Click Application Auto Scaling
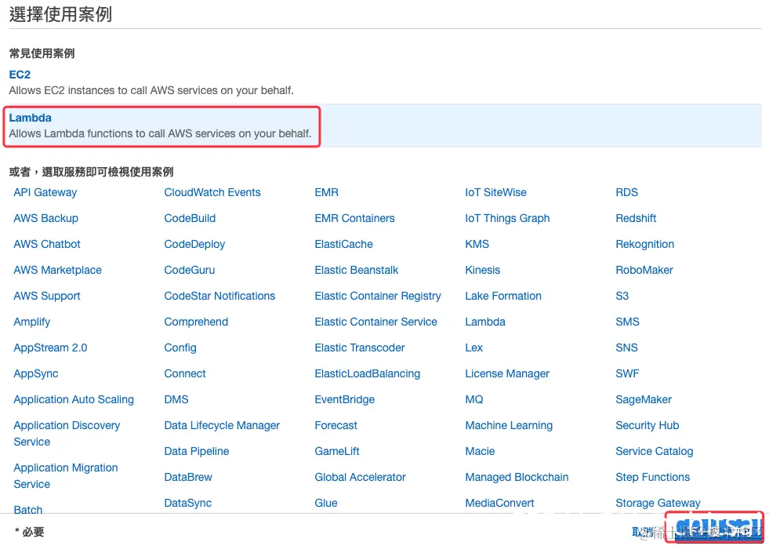 pos(74,399)
